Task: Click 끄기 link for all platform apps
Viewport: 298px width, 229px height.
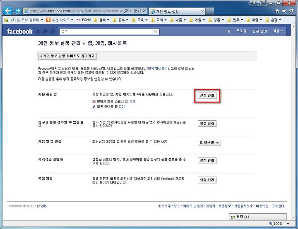Action: point(122,107)
